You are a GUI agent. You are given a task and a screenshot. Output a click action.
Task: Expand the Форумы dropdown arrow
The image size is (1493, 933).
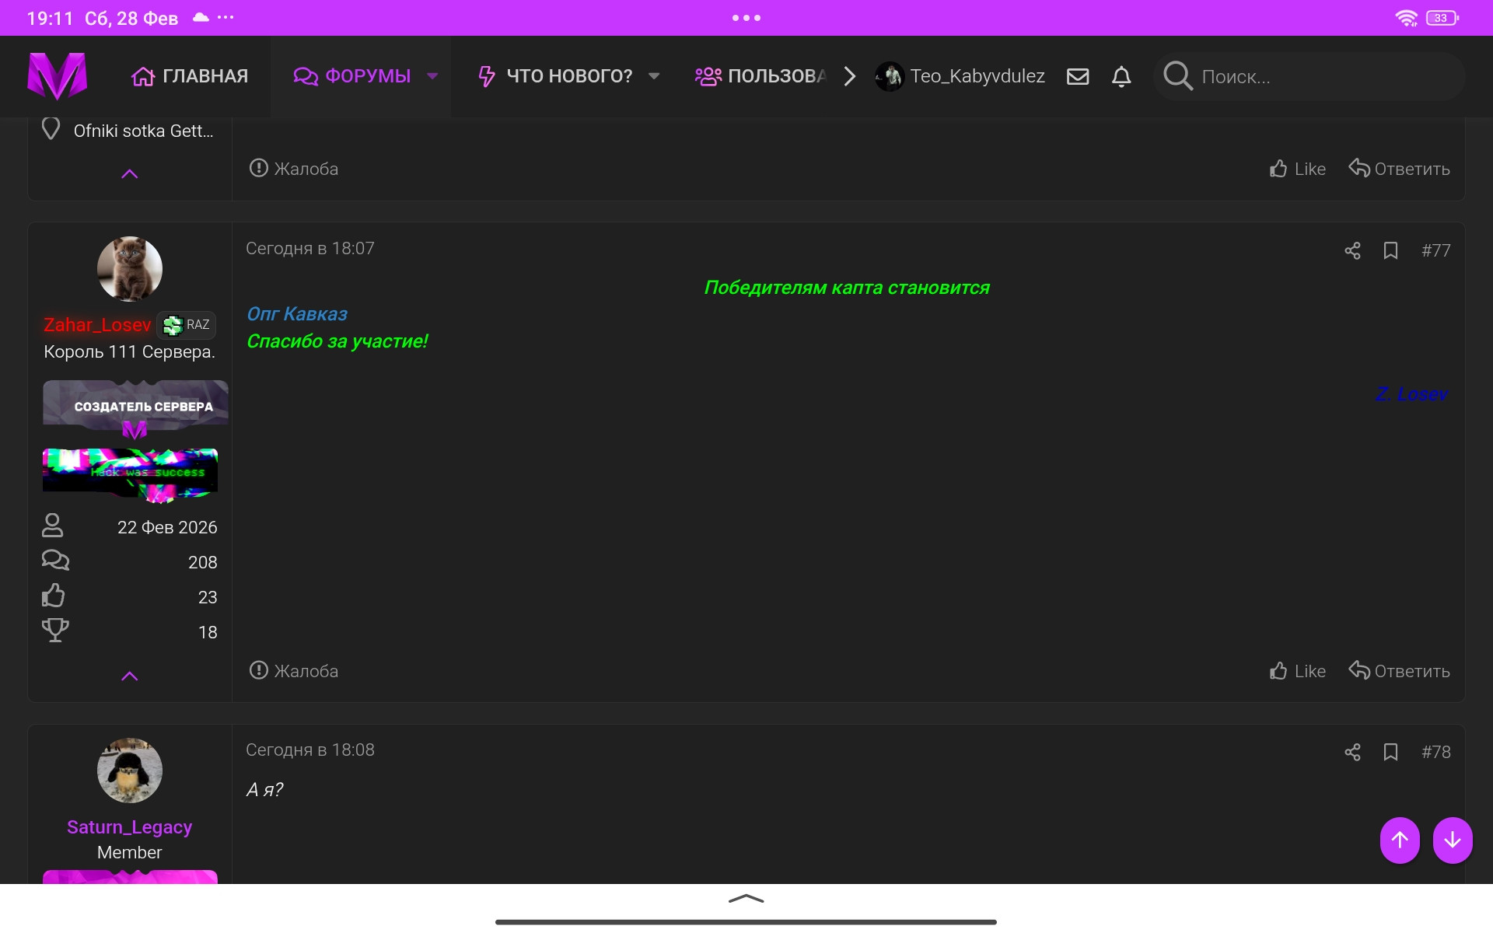coord(432,76)
